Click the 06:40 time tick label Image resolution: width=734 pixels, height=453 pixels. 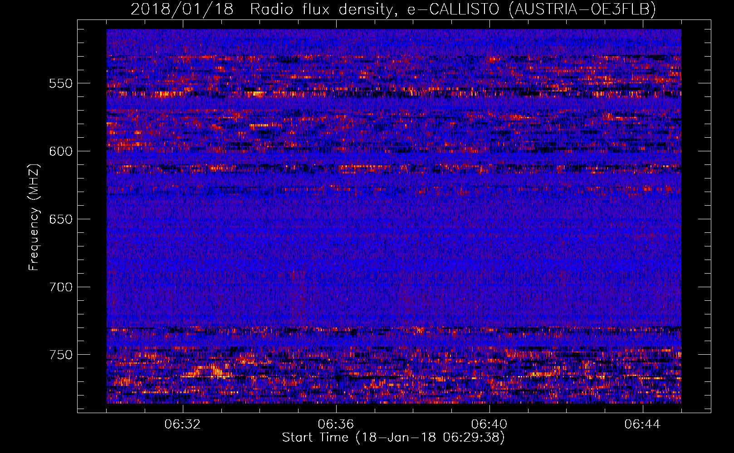pyautogui.click(x=489, y=424)
